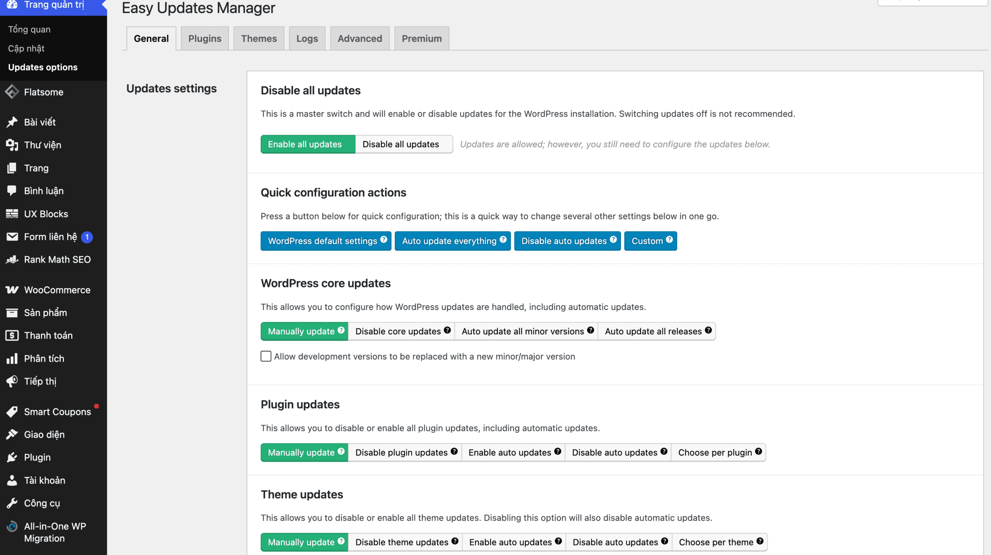Click WordPress default settings button
The height and width of the screenshot is (555, 991).
(326, 241)
